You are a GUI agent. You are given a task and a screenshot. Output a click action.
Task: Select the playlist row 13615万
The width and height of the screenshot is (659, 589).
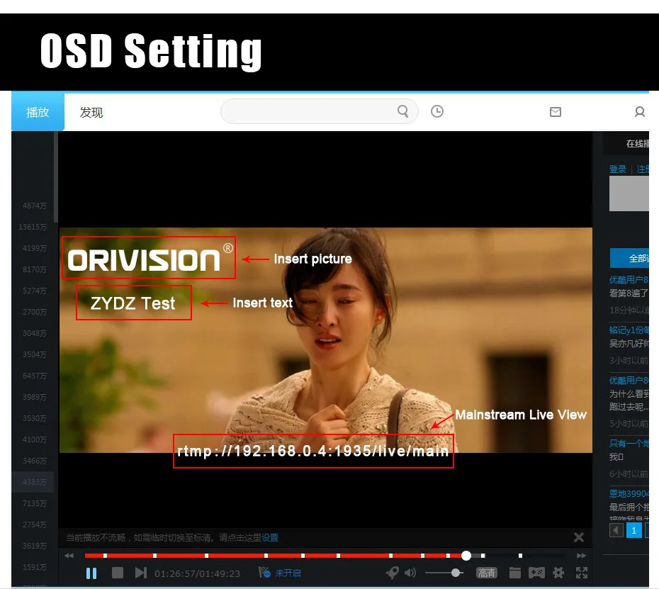click(33, 227)
